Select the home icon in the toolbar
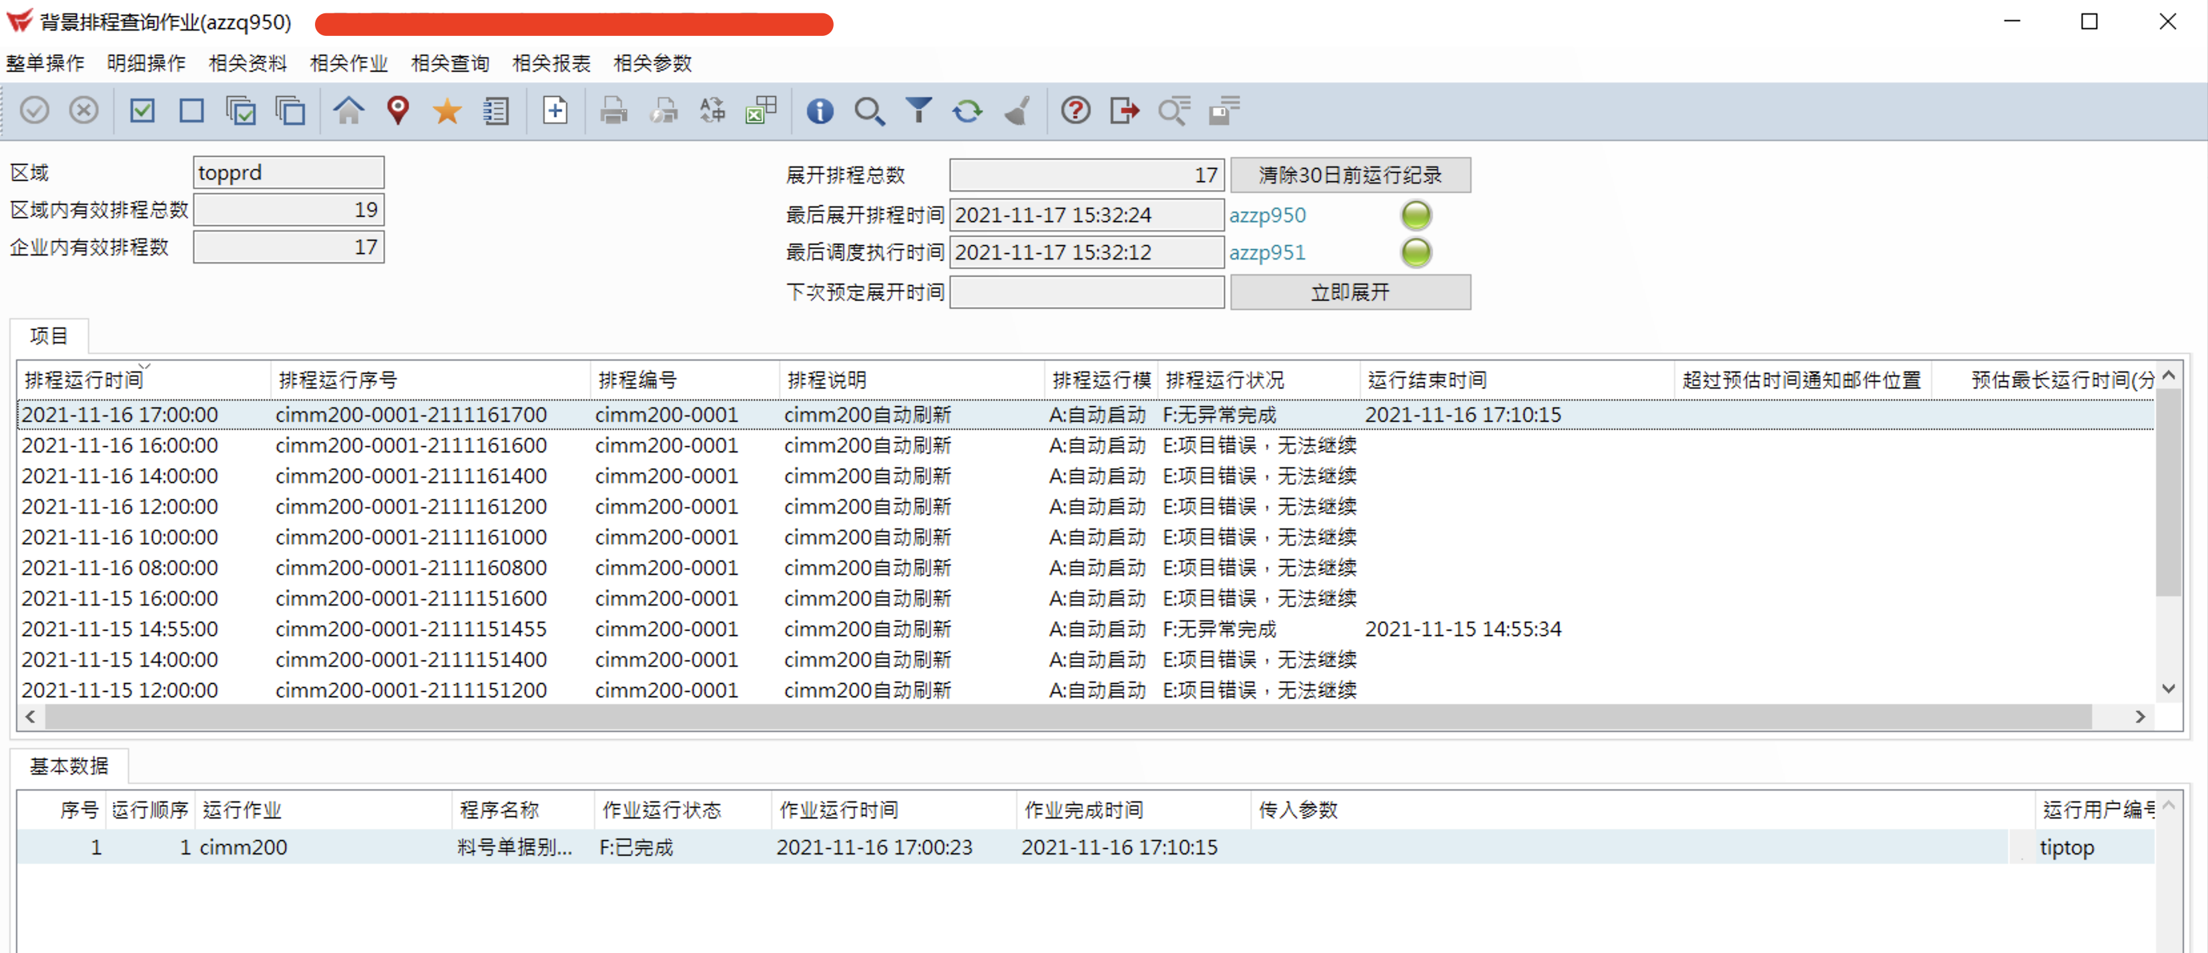 click(348, 110)
